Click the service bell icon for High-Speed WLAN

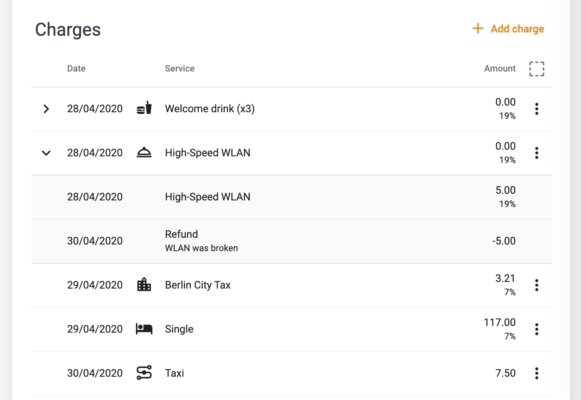pos(144,153)
